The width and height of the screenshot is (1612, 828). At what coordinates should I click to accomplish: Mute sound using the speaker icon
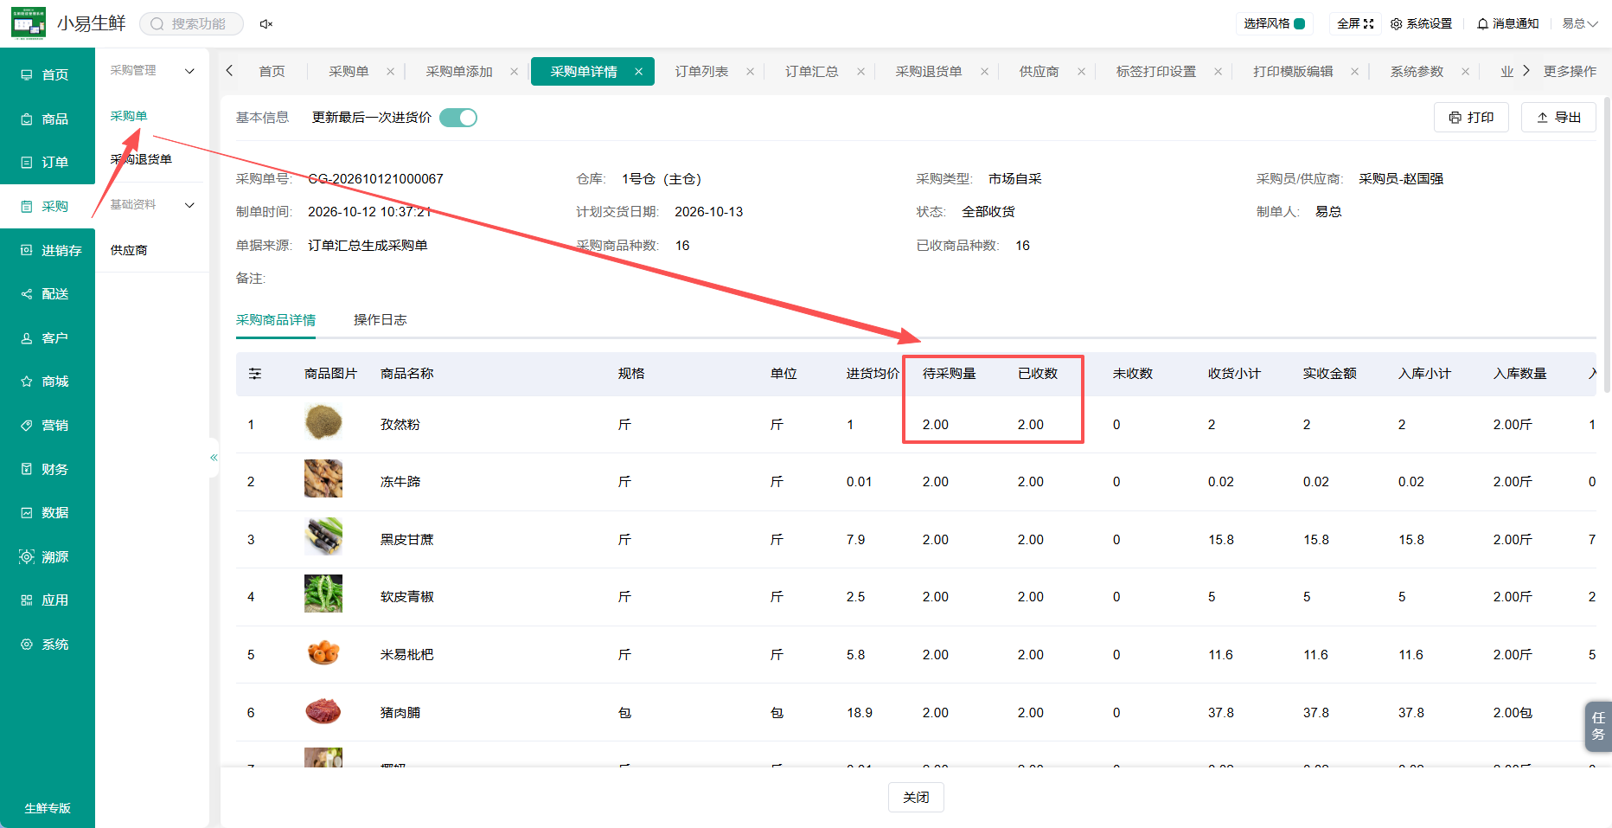266,24
